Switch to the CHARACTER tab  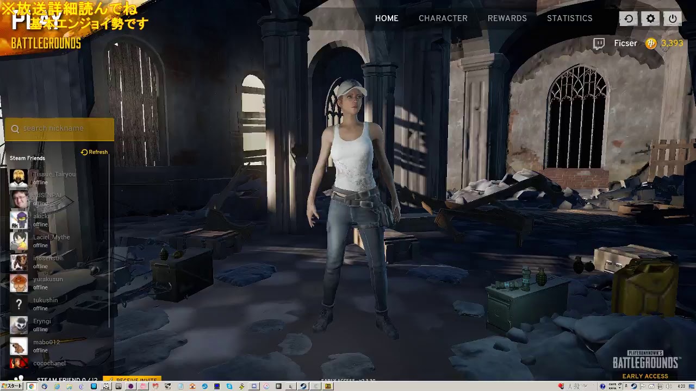click(x=443, y=18)
